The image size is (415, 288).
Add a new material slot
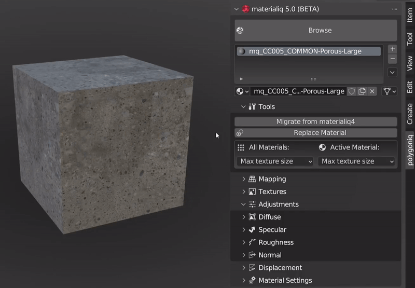(392, 49)
